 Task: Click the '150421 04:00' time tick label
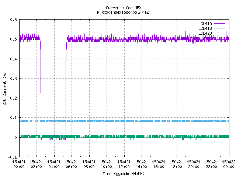tap(54, 164)
